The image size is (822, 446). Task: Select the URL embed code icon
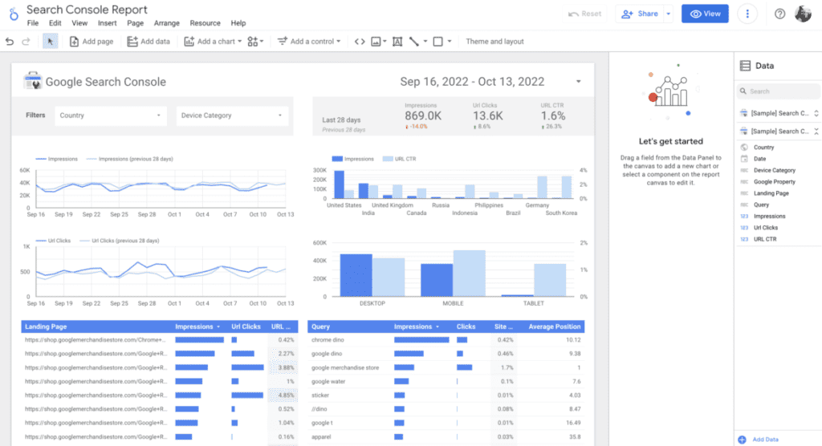[359, 42]
